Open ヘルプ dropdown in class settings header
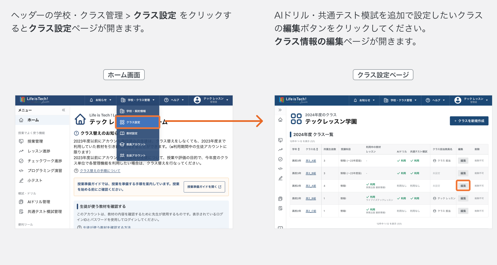This screenshot has height=265, width=497. coord(435,100)
